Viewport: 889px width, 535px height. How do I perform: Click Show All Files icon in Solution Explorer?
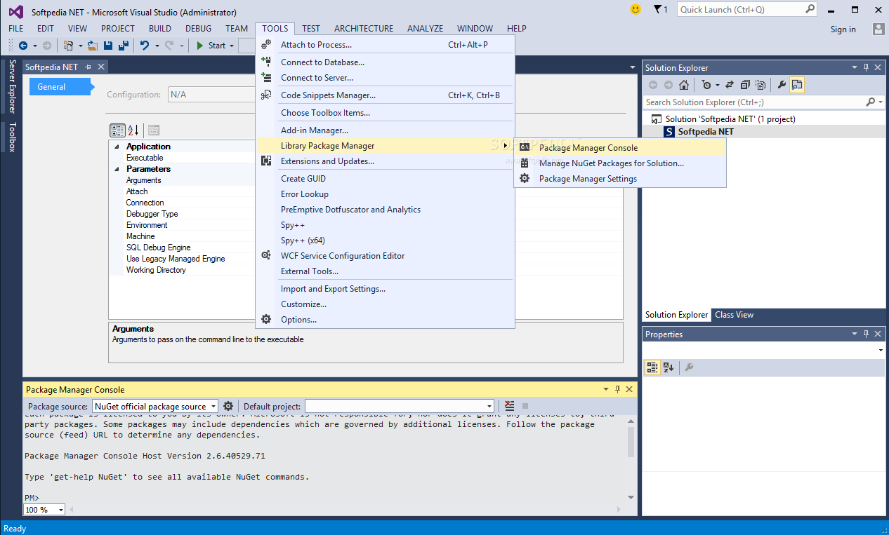760,85
